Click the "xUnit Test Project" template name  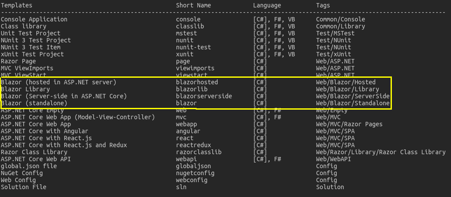[32, 54]
